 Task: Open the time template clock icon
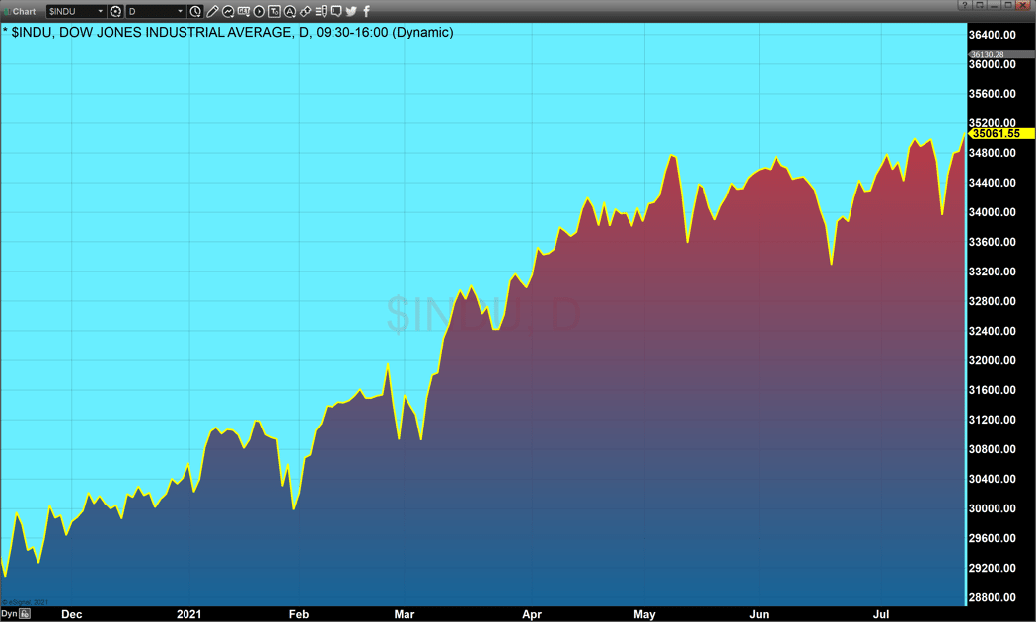click(x=195, y=11)
